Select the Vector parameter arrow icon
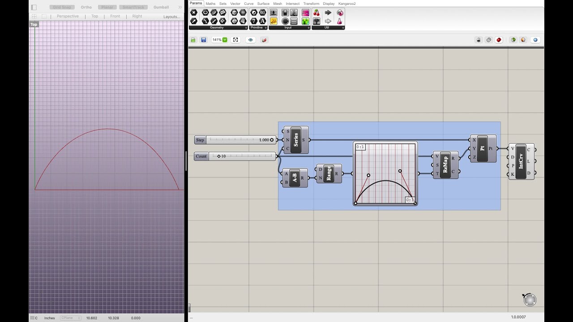Screen dimensions: 573x322 tap(194, 21)
